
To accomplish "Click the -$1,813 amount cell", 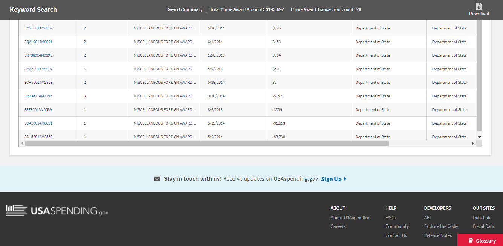I will [x=308, y=123].
